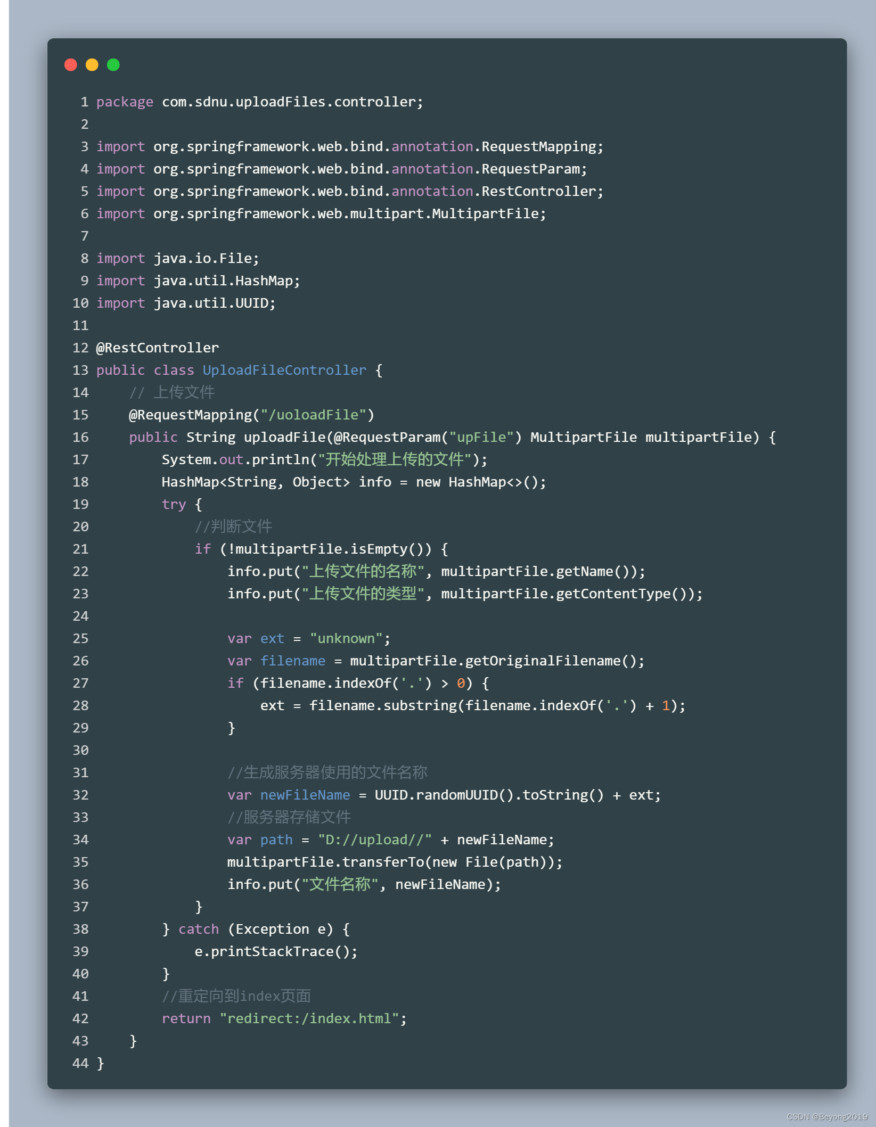Image resolution: width=876 pixels, height=1127 pixels.
Task: Click the 'multipartFile.transferTo' statement
Action: 395,862
